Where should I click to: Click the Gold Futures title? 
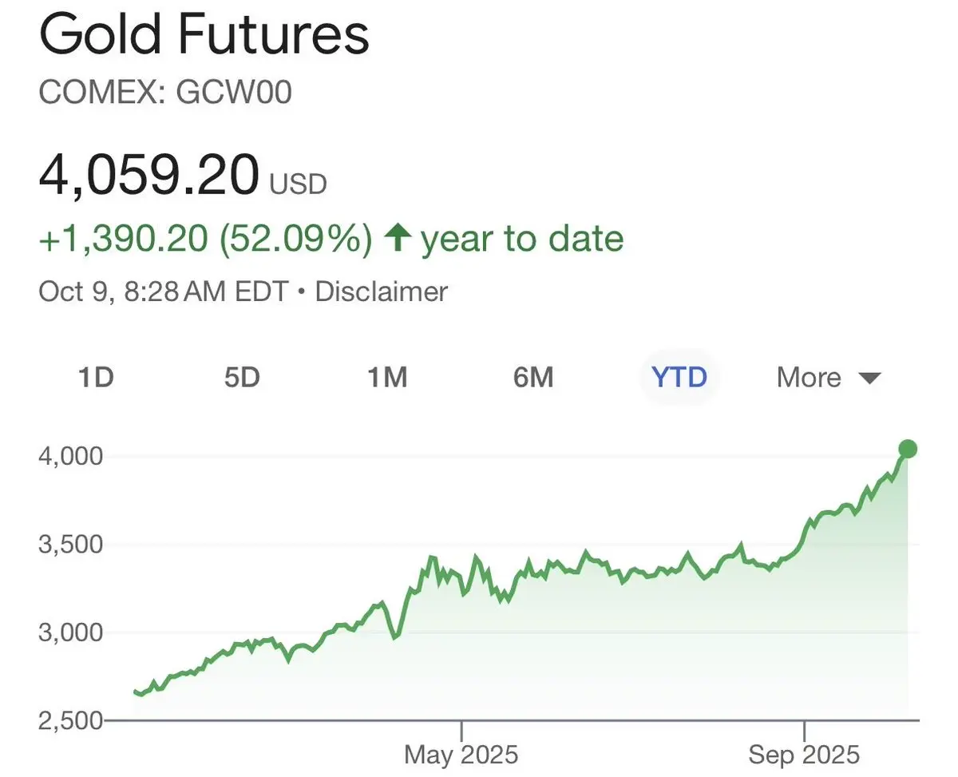tap(204, 35)
